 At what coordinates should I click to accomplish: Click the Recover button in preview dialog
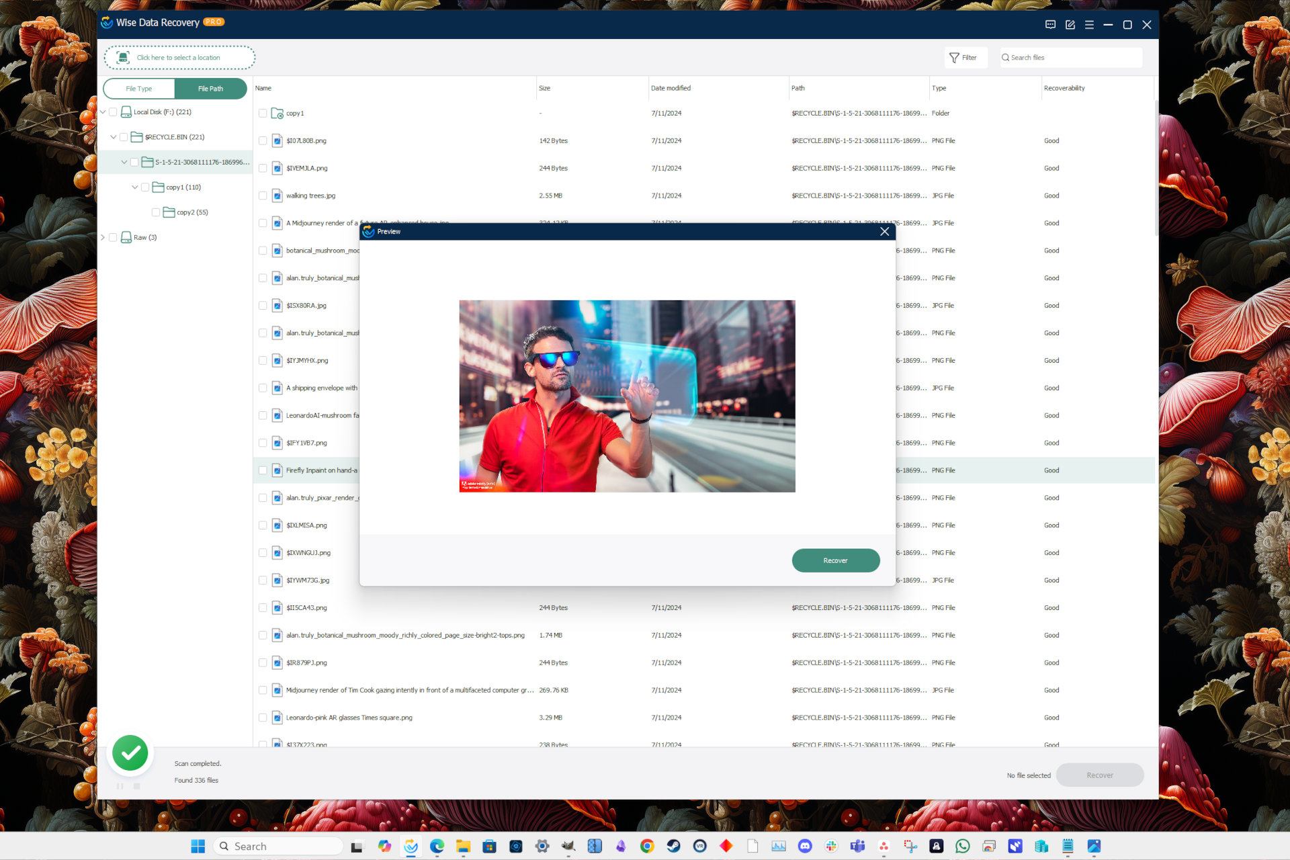pyautogui.click(x=834, y=560)
